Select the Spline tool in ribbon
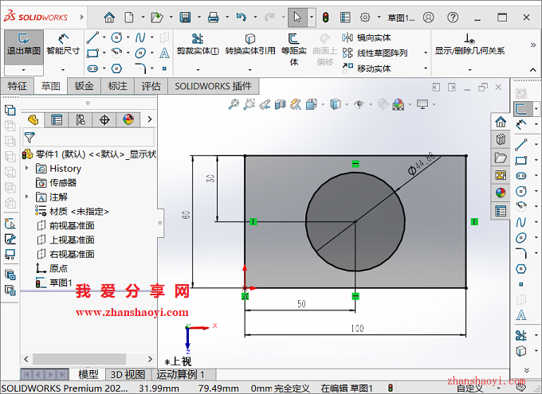 [x=140, y=37]
